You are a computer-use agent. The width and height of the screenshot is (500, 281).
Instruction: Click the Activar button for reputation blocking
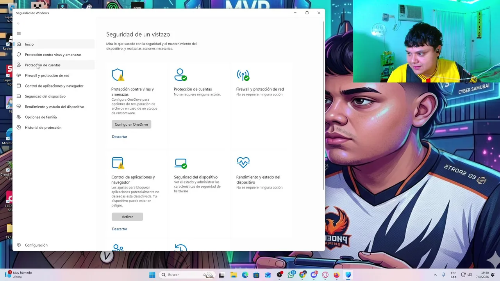127,217
